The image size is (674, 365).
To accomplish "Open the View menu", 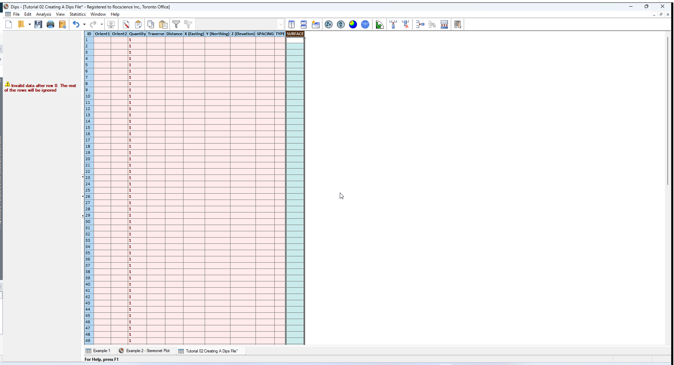I will click(x=60, y=14).
